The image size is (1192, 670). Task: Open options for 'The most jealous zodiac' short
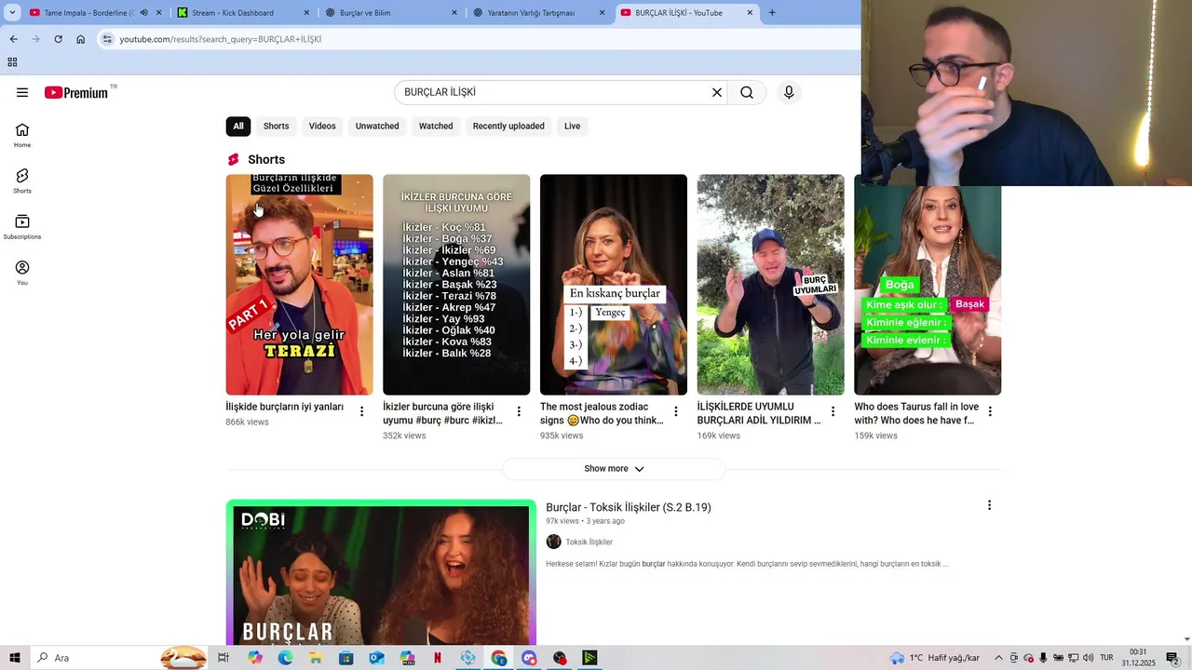point(676,411)
